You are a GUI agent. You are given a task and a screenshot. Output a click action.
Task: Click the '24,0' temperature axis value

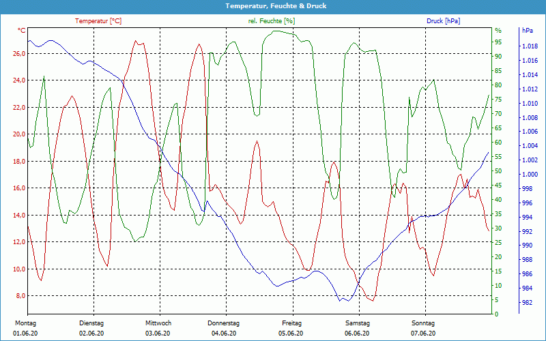coord(19,80)
